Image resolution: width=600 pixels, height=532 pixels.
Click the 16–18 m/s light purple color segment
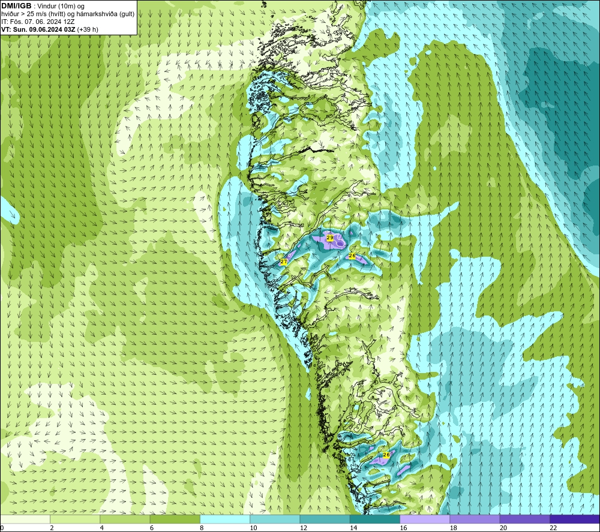click(425, 519)
